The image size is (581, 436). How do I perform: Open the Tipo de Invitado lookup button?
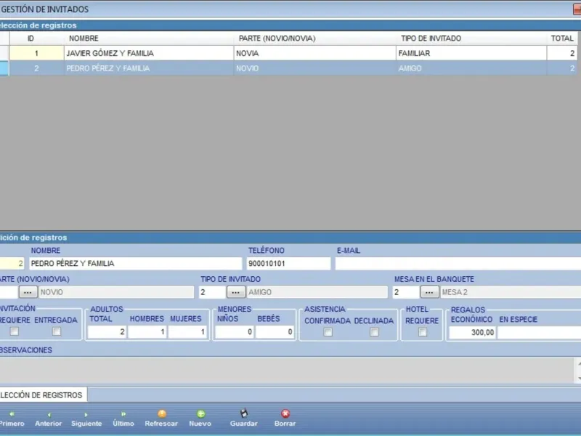235,292
